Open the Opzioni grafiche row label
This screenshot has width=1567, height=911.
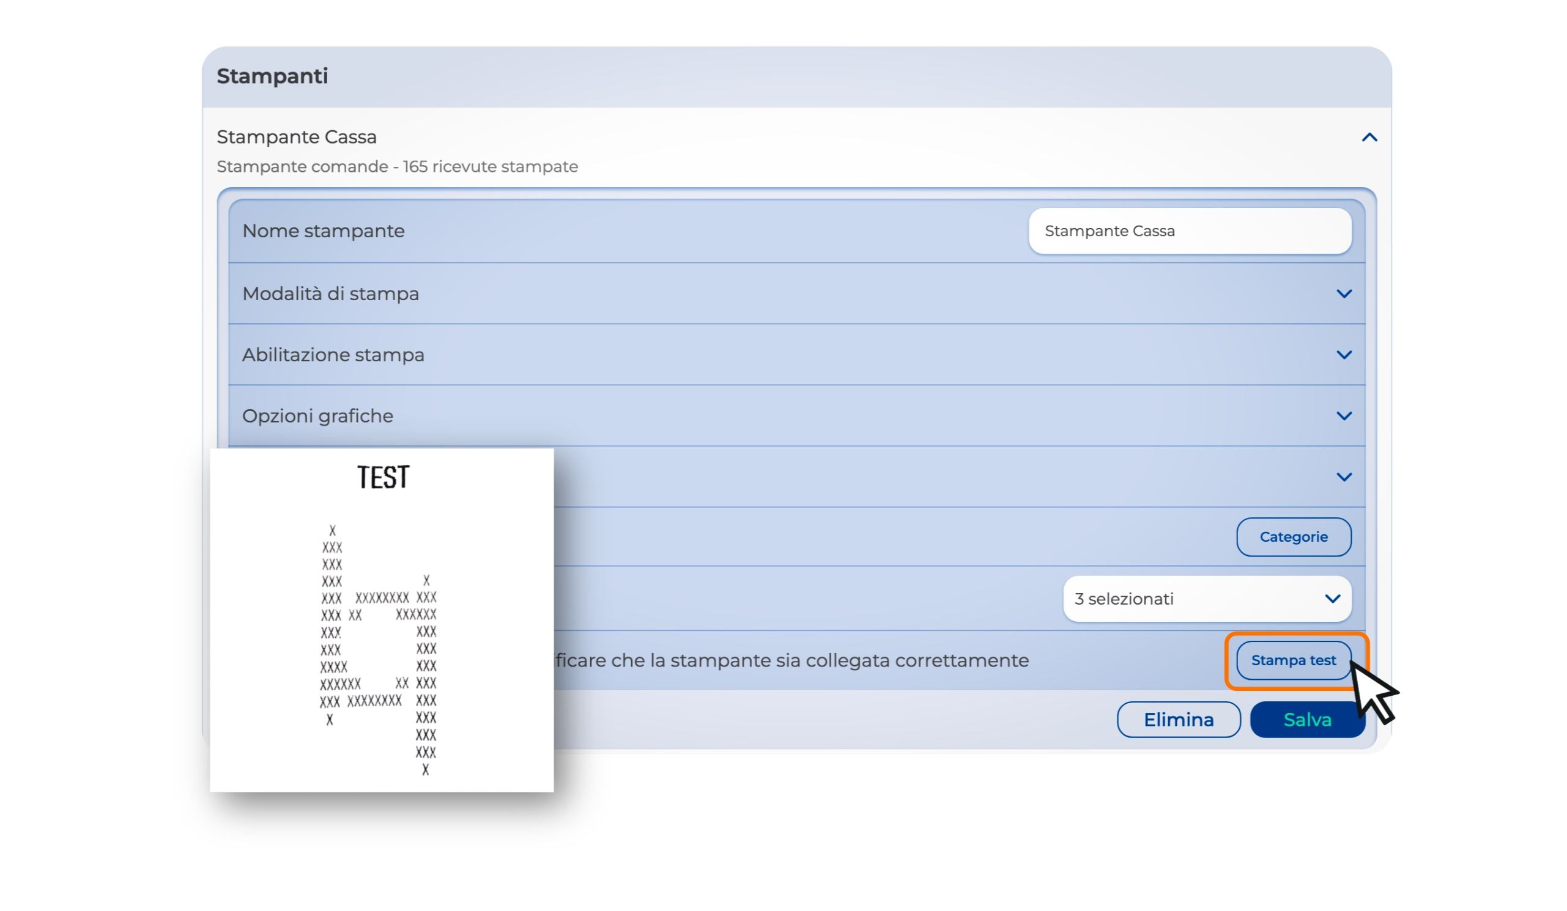317,416
